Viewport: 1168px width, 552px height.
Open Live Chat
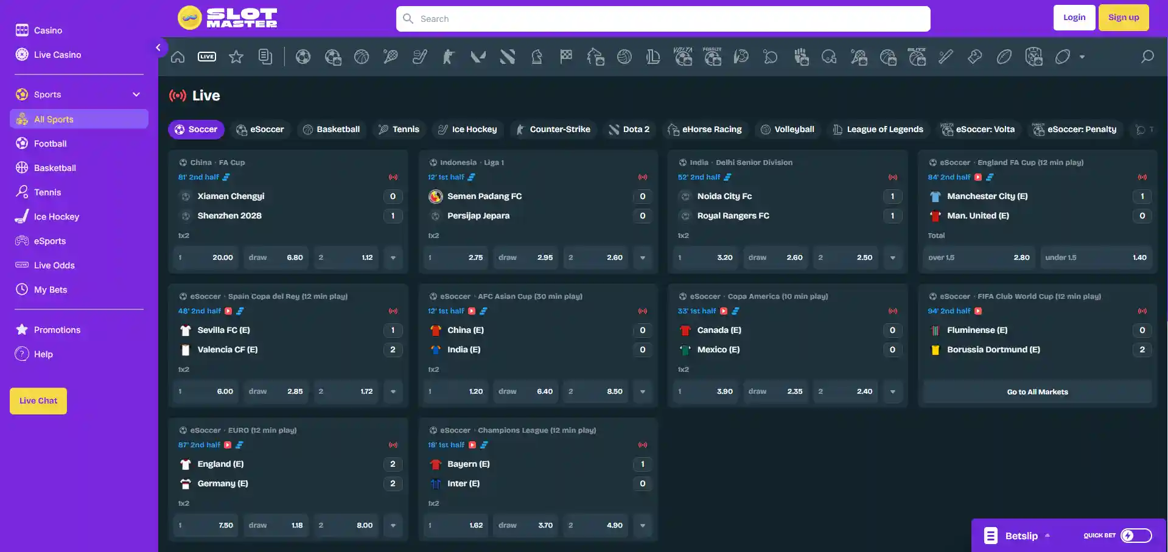(x=38, y=401)
